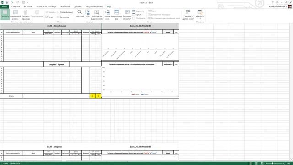Open the ФАЙЛ (File) tab
Viewport: 293px width, 165px height.
click(4, 6)
